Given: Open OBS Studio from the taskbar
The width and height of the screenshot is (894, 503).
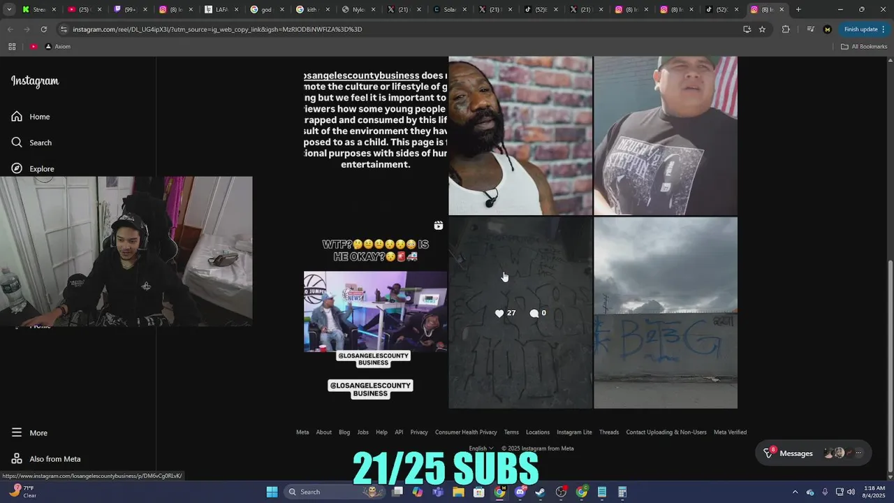Looking at the screenshot, I should (x=561, y=492).
